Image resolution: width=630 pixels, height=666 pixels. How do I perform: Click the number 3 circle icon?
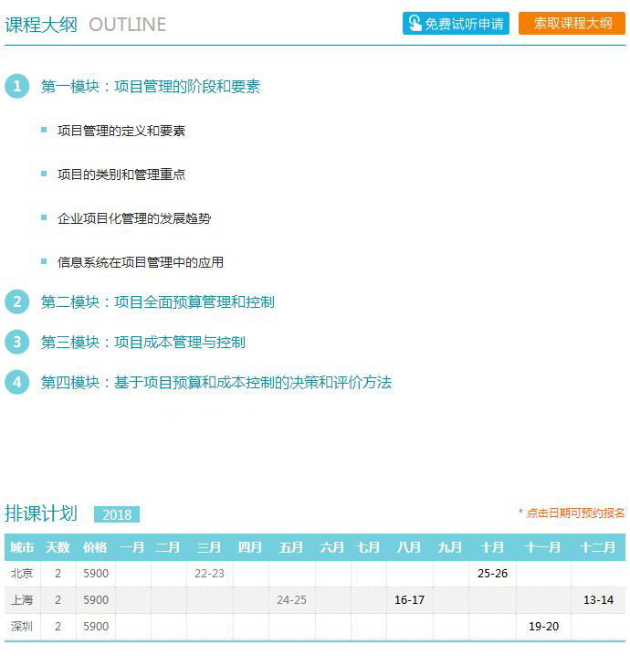point(16,342)
